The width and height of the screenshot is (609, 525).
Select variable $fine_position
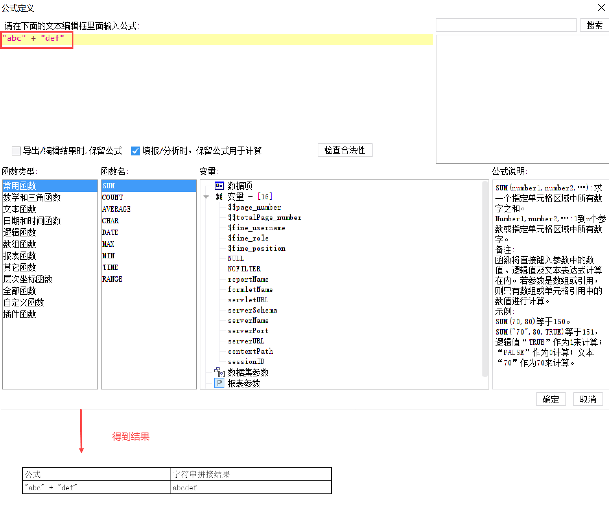[x=257, y=248]
